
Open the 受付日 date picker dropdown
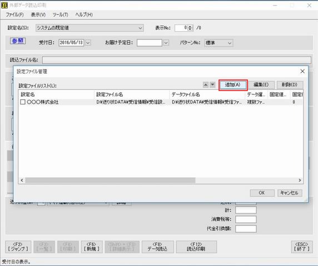click(x=88, y=43)
